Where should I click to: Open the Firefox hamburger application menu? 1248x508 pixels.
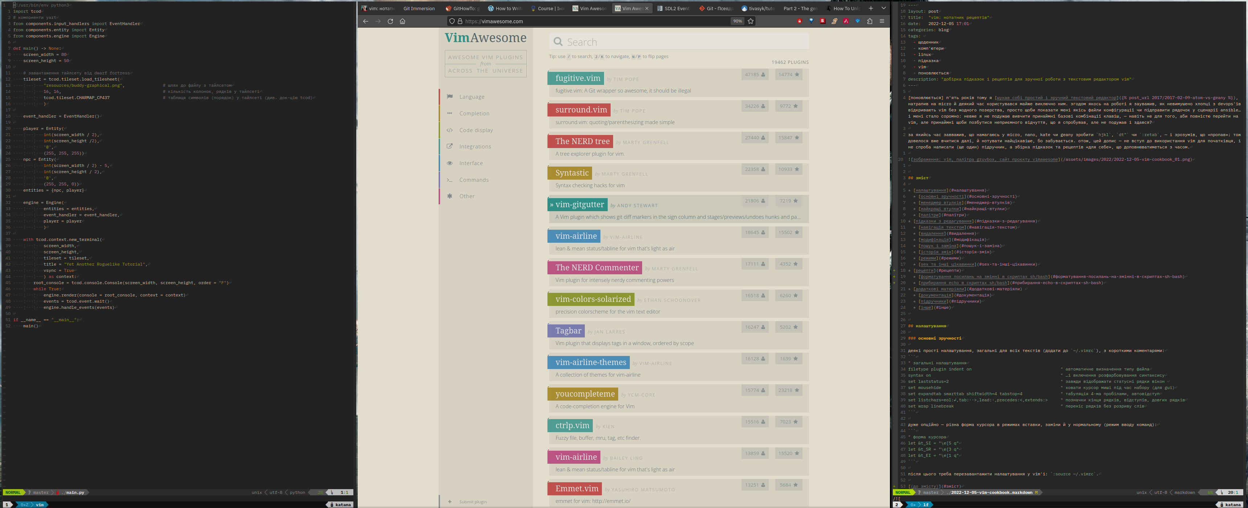click(x=882, y=21)
